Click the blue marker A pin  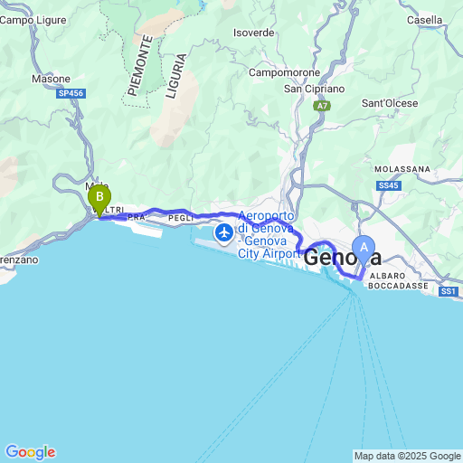click(364, 250)
